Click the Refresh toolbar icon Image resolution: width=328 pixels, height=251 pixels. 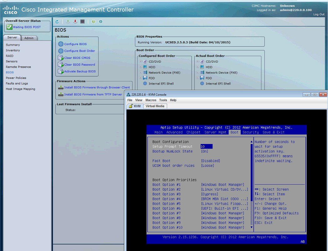tap(57, 22)
